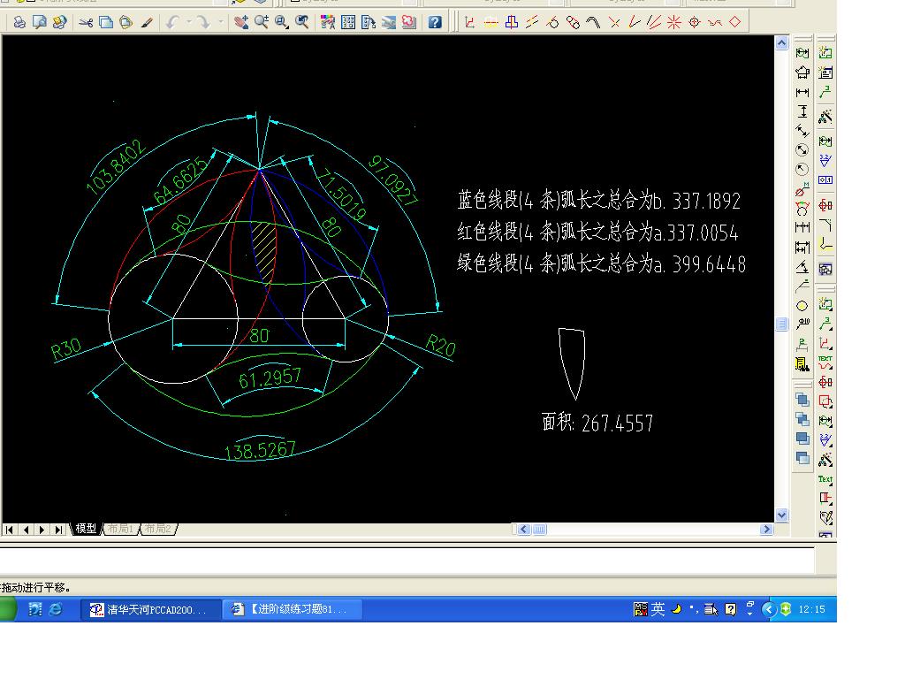The height and width of the screenshot is (679, 905).
Task: Switch to the 模型 model tab
Action: [x=86, y=529]
